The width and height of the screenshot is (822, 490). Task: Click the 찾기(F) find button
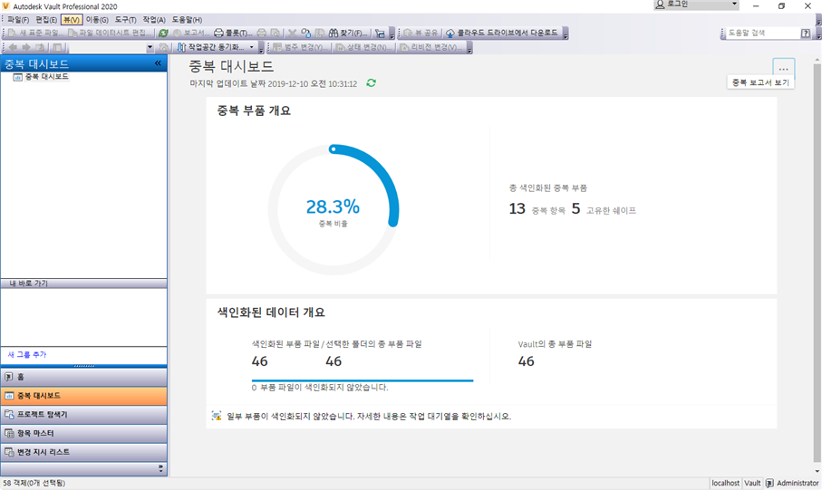[x=348, y=33]
